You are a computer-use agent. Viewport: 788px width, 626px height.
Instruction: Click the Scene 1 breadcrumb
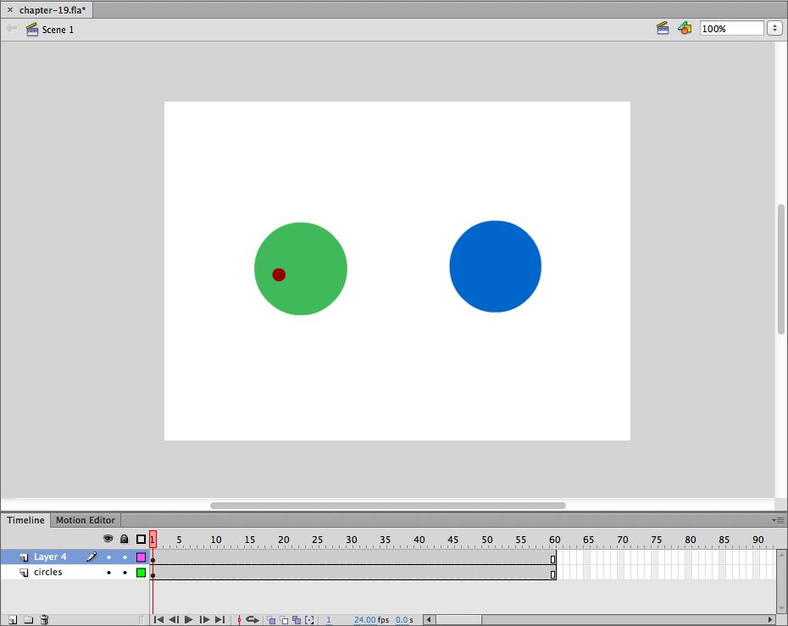tap(58, 30)
